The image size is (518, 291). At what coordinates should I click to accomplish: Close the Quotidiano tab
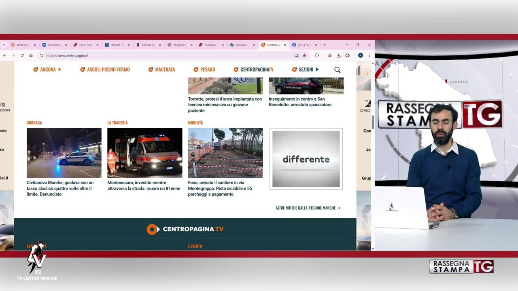click(x=66, y=45)
